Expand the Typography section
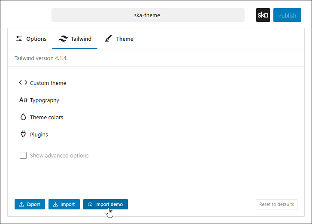The width and height of the screenshot is (312, 224). [x=45, y=100]
